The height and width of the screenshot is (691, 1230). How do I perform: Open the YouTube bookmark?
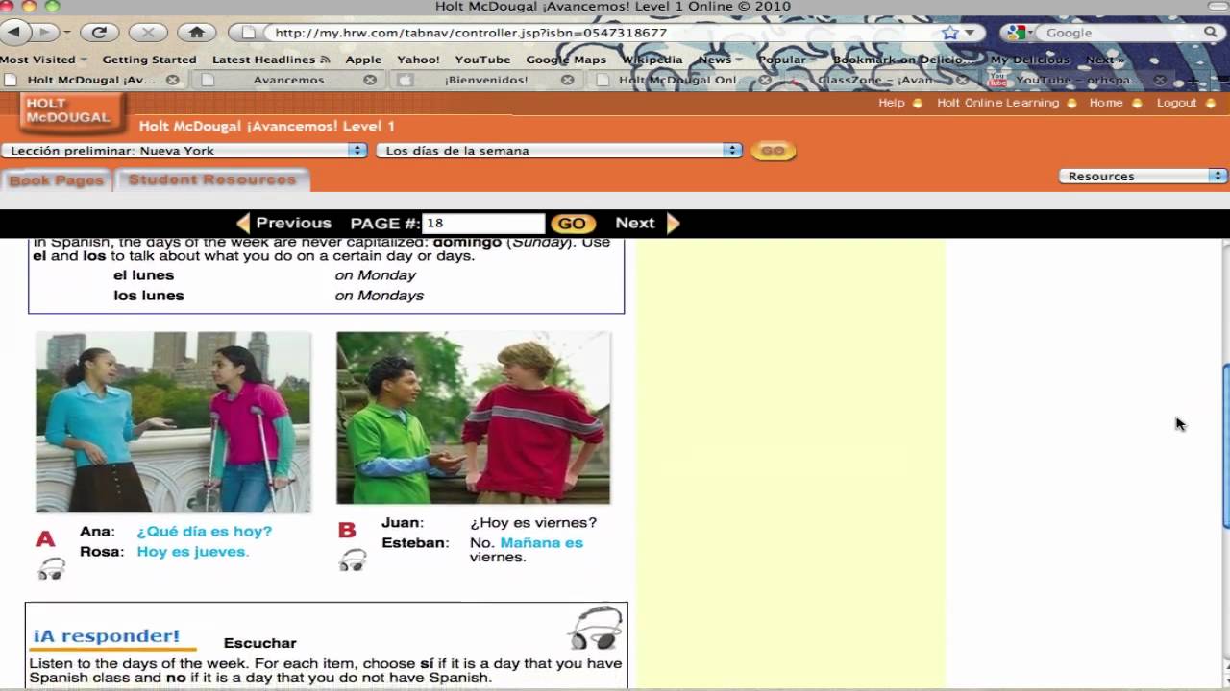tap(482, 60)
